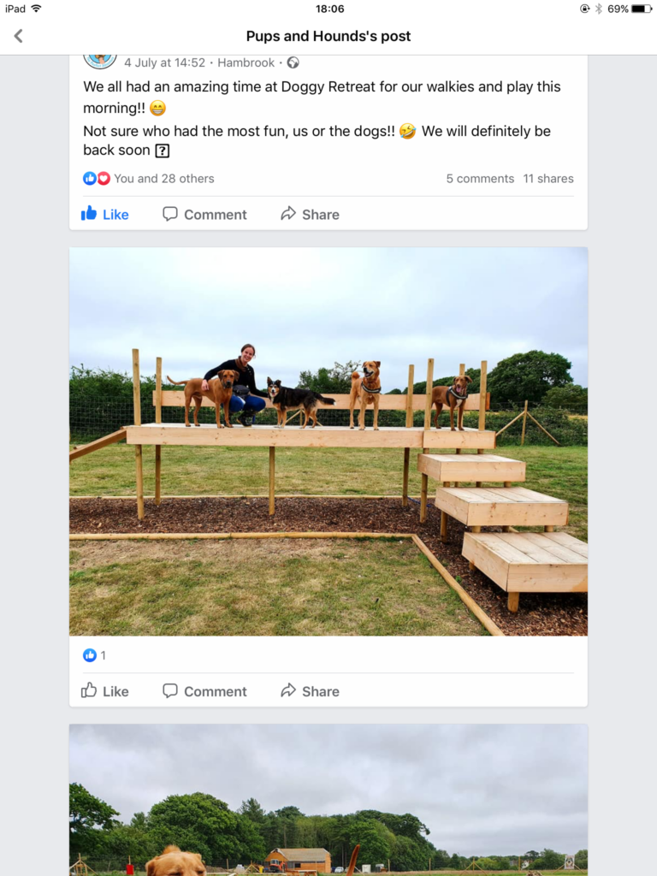Tap the Comment speech bubble icon on the post

coord(204,214)
